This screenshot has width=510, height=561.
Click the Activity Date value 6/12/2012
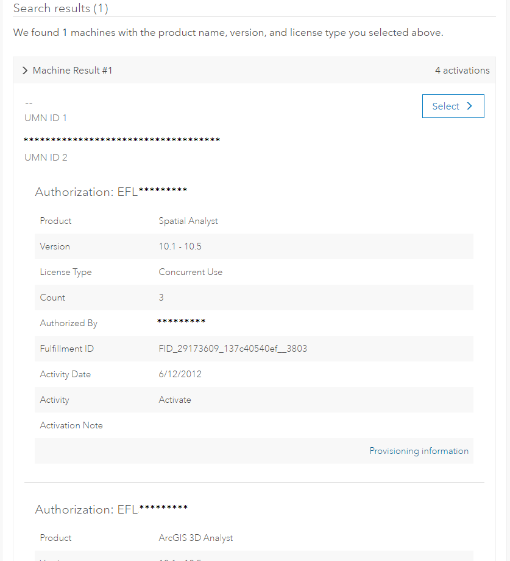click(180, 374)
